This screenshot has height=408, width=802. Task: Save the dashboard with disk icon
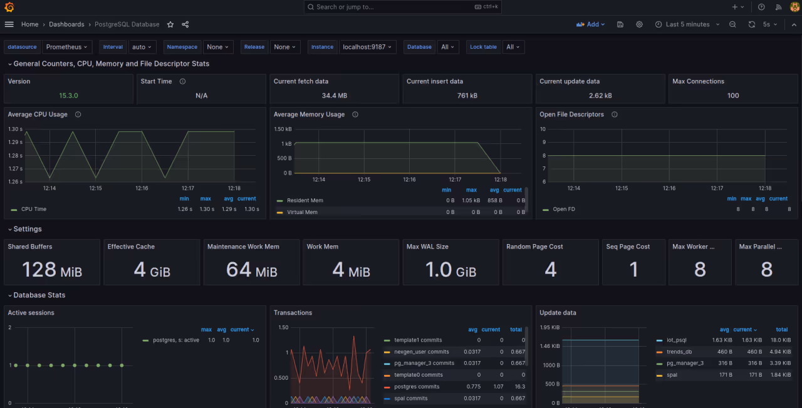point(620,24)
